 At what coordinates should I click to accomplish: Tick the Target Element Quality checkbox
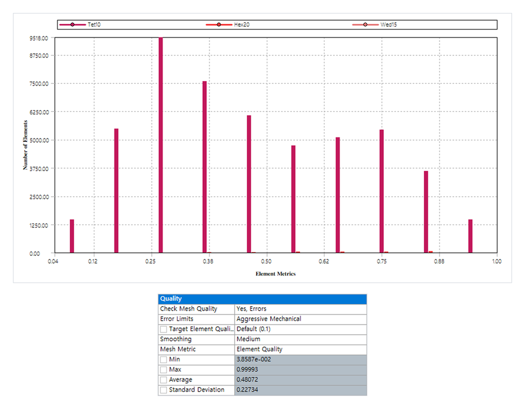point(164,329)
